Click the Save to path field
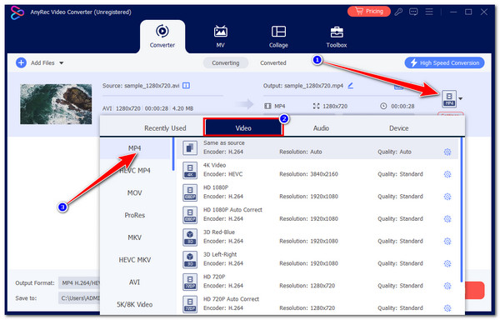This screenshot has height=320, width=500. 79,298
